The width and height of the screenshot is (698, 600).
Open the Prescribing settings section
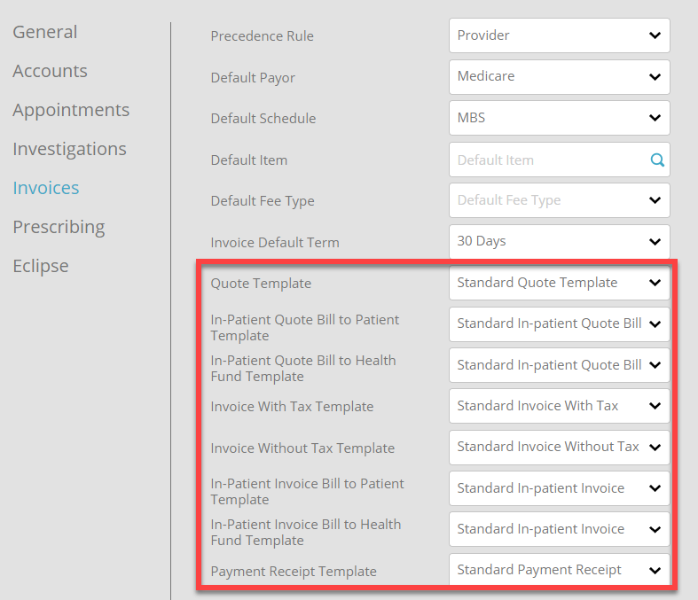tap(59, 227)
